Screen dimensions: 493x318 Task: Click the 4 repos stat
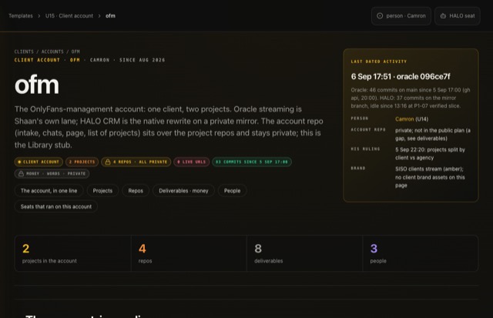[x=189, y=253]
